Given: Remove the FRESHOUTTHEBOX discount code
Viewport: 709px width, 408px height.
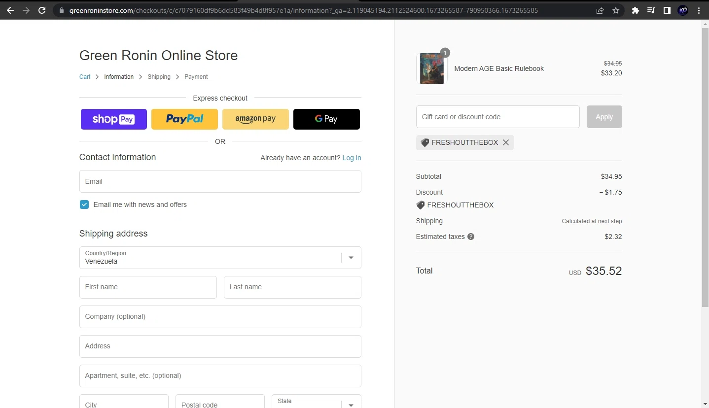Looking at the screenshot, I should point(506,142).
